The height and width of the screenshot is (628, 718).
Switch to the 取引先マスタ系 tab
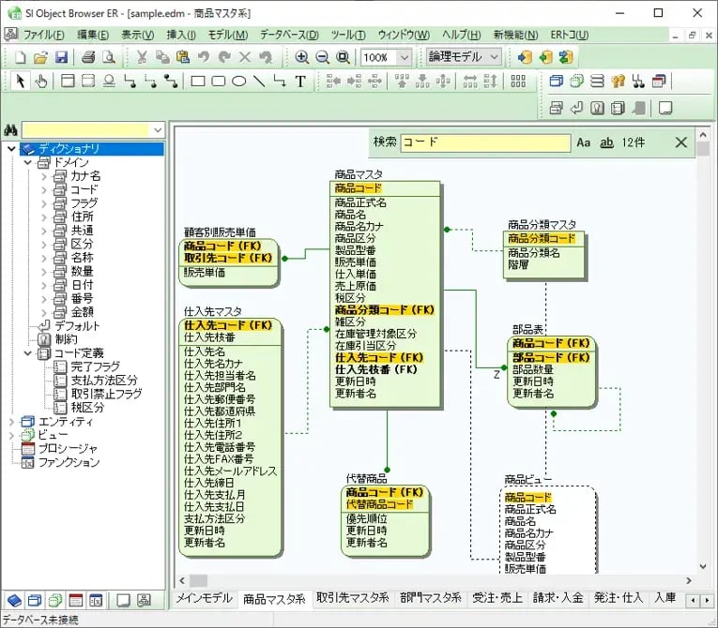pos(353,598)
